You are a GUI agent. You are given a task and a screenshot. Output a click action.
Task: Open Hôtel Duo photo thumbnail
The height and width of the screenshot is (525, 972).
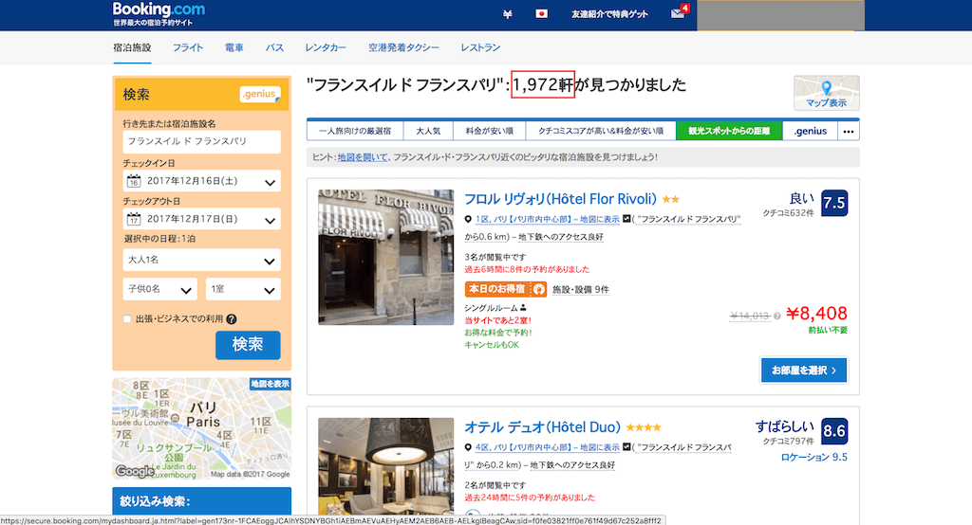385,465
